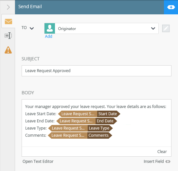Select the Start Date field token
Viewport: 178px width, 171px height.
(x=89, y=114)
